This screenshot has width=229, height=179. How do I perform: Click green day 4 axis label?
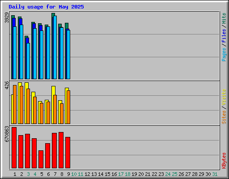pyautogui.click(x=35, y=174)
